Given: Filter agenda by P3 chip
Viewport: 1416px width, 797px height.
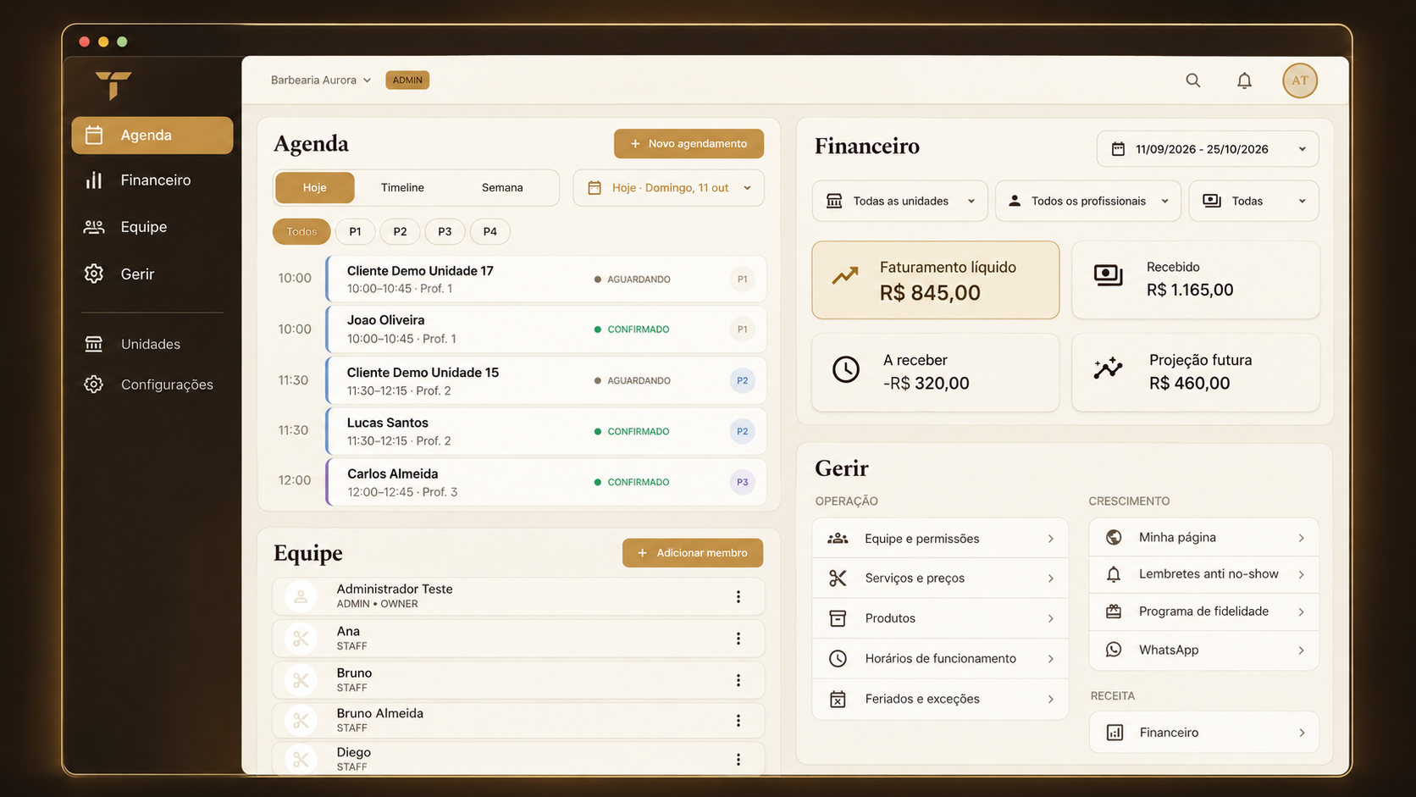Looking at the screenshot, I should [445, 231].
